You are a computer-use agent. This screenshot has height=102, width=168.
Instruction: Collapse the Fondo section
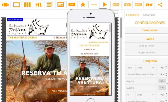click(x=150, y=39)
